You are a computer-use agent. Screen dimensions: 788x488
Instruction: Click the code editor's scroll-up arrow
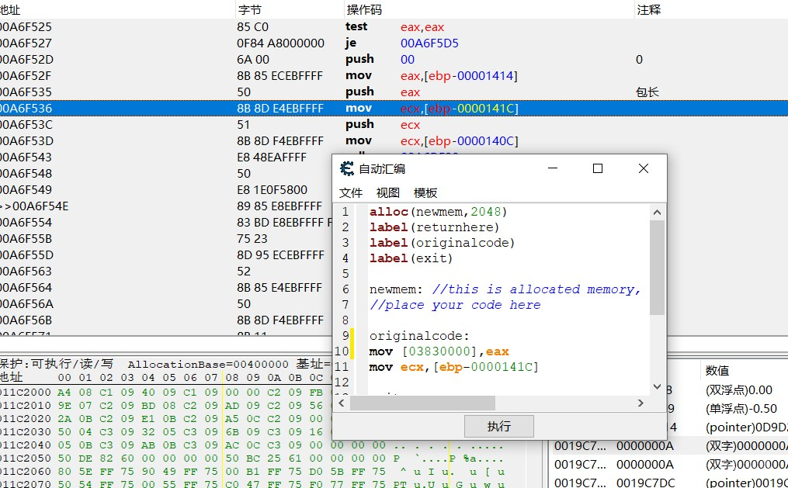pyautogui.click(x=657, y=212)
